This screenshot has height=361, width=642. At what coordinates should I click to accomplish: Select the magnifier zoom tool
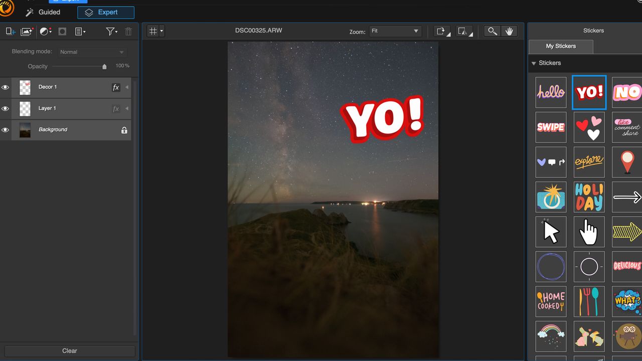(493, 31)
